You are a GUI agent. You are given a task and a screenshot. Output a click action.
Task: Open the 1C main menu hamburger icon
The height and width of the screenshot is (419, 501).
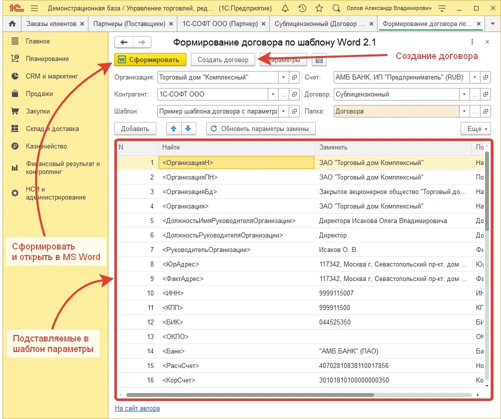(34, 8)
